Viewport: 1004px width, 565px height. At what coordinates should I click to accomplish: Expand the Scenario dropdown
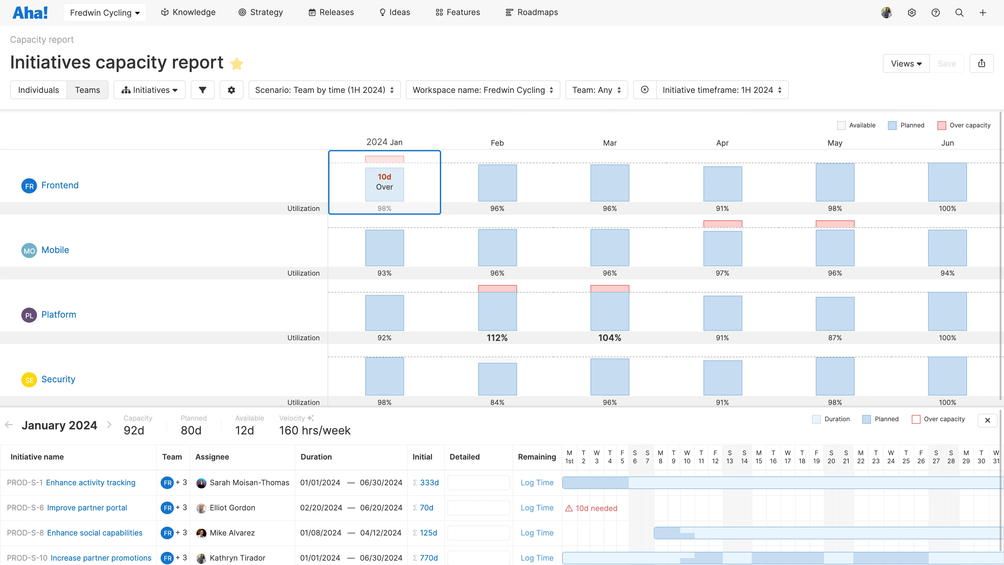click(x=324, y=90)
